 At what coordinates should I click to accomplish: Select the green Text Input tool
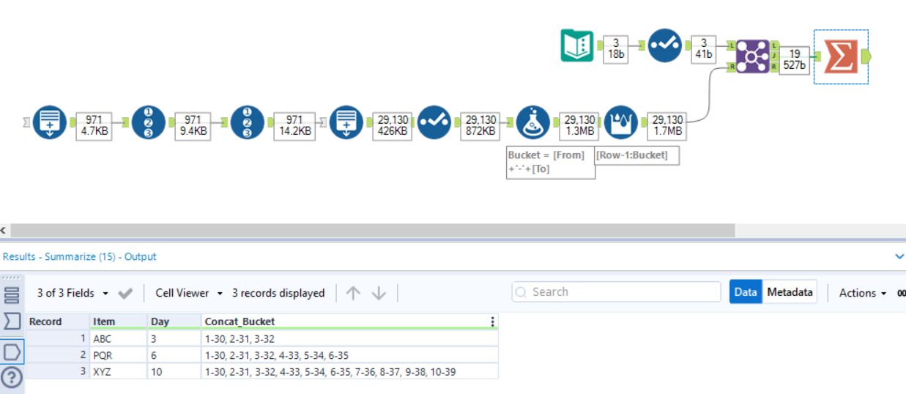pyautogui.click(x=577, y=45)
